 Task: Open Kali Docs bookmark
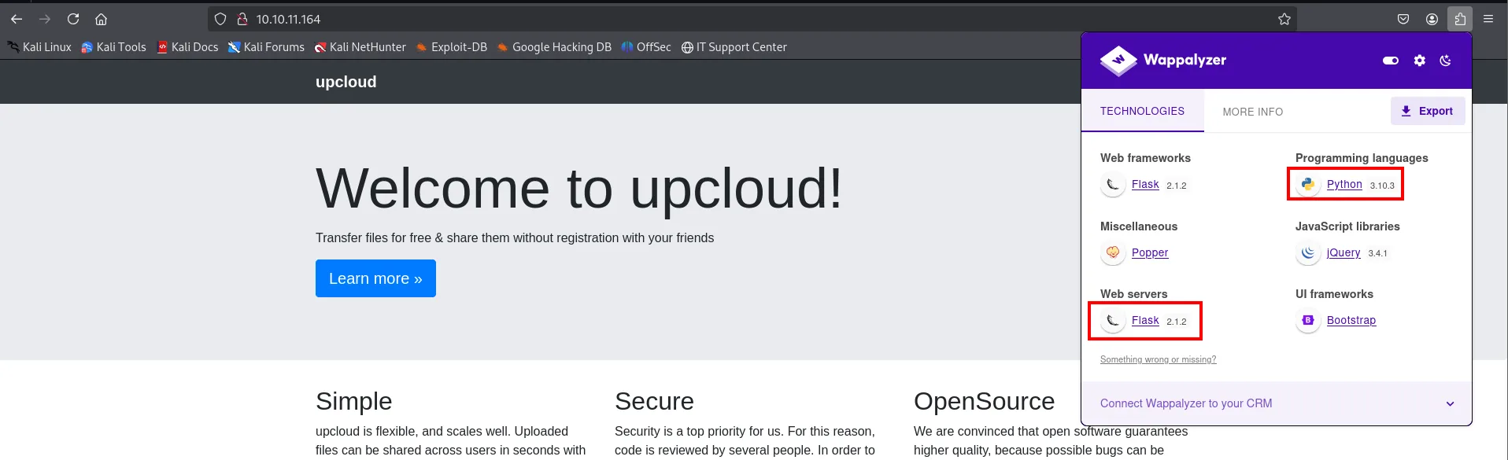(187, 47)
